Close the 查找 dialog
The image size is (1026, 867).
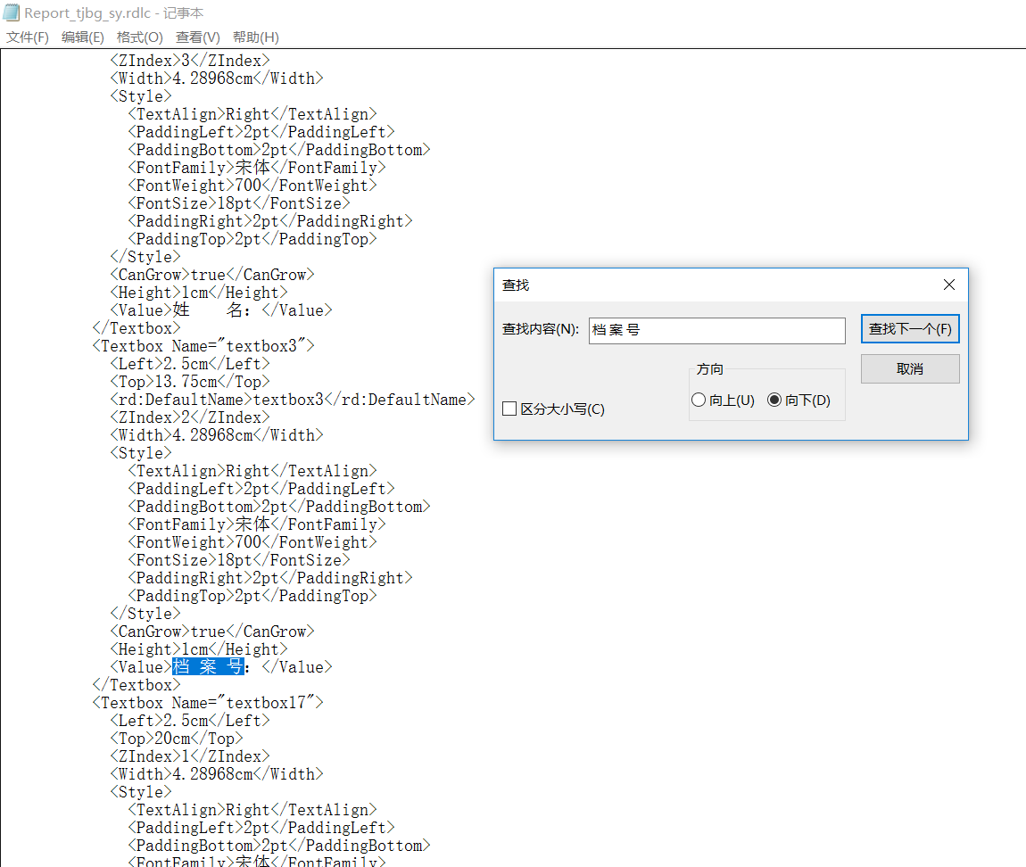pyautogui.click(x=948, y=285)
